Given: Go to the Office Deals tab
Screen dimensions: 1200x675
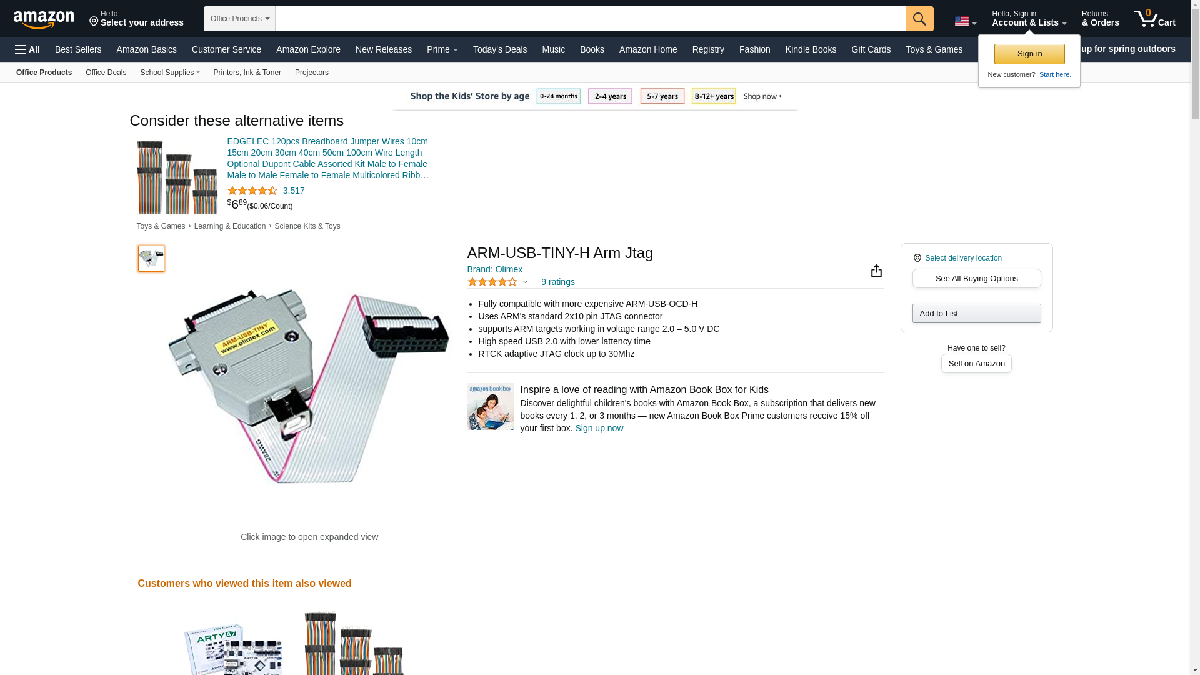Looking at the screenshot, I should [x=106, y=72].
